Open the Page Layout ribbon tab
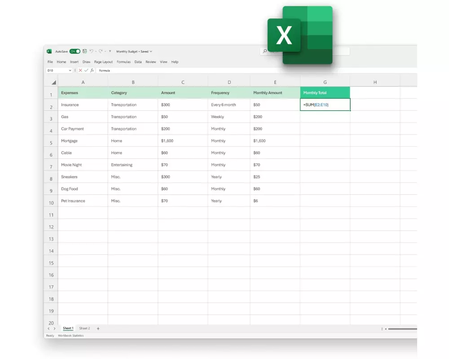Image resolution: width=449 pixels, height=359 pixels. [x=103, y=62]
